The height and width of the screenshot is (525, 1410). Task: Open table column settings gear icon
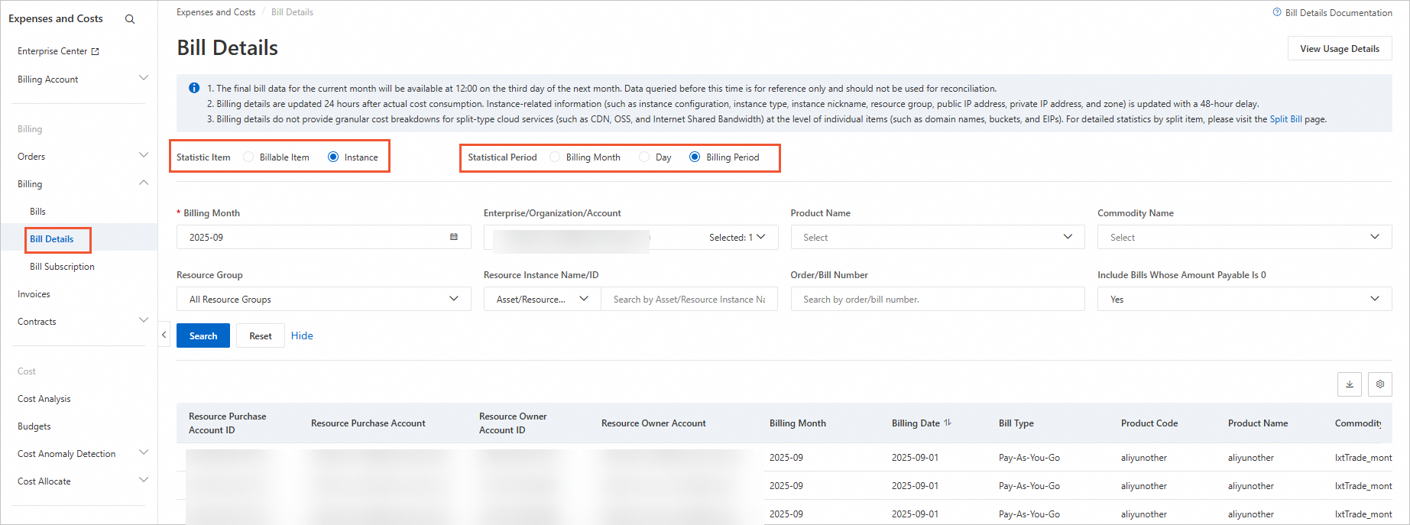click(x=1380, y=384)
